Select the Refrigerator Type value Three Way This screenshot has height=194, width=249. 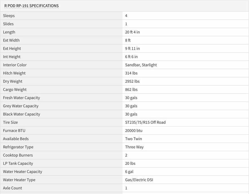coord(134,147)
